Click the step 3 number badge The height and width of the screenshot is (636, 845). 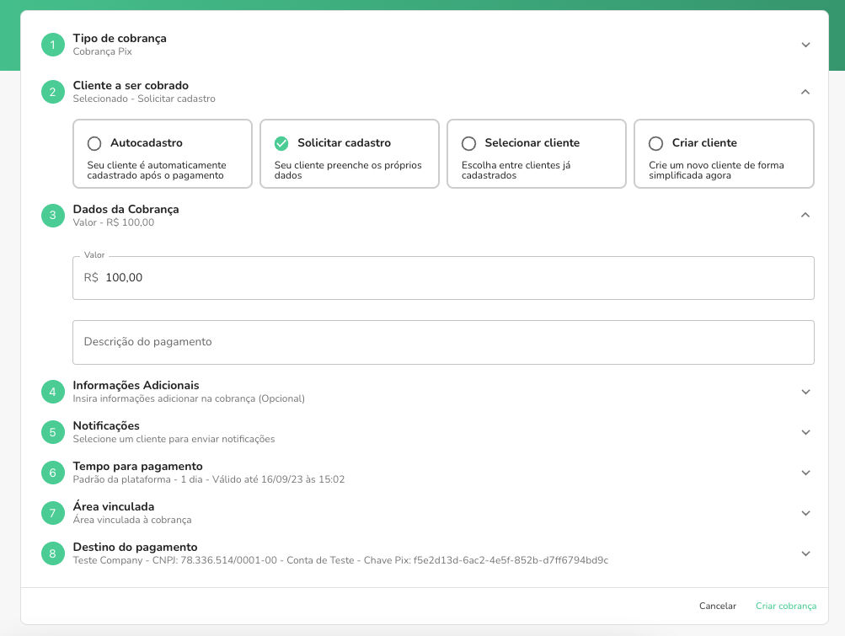click(x=53, y=216)
